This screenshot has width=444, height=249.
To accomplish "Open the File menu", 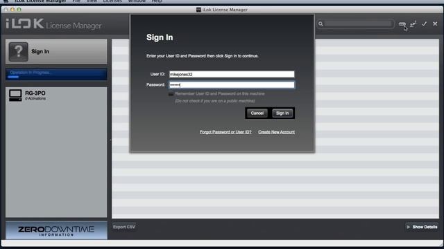I will tap(76, 1).
